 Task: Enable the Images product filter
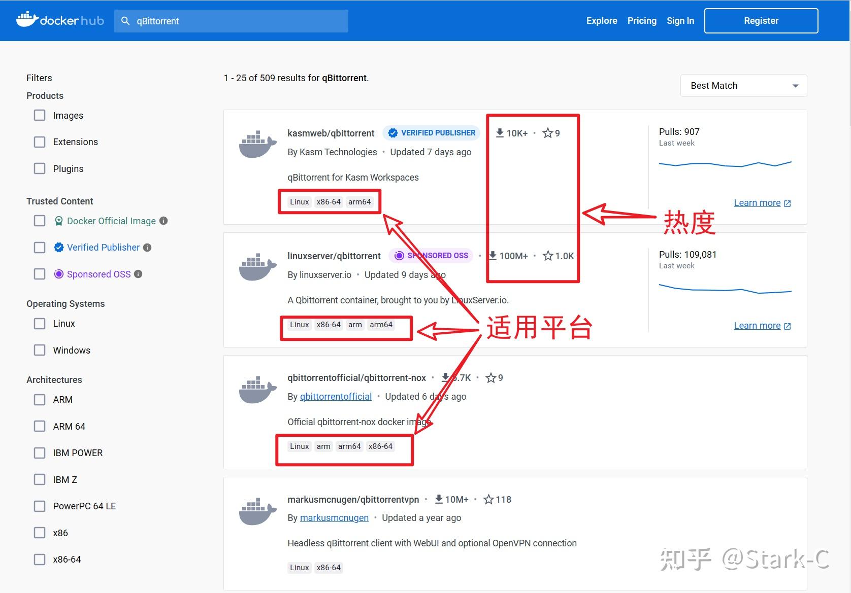40,115
